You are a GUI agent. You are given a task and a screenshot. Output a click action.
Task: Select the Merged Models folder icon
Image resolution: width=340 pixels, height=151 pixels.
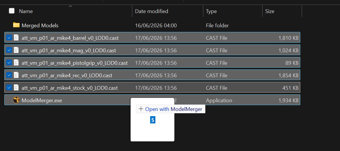[16, 25]
